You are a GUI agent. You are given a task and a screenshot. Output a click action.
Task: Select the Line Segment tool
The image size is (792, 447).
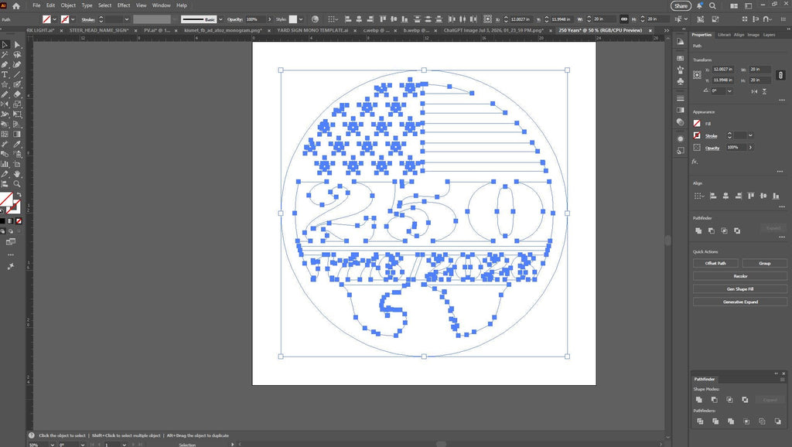(17, 74)
